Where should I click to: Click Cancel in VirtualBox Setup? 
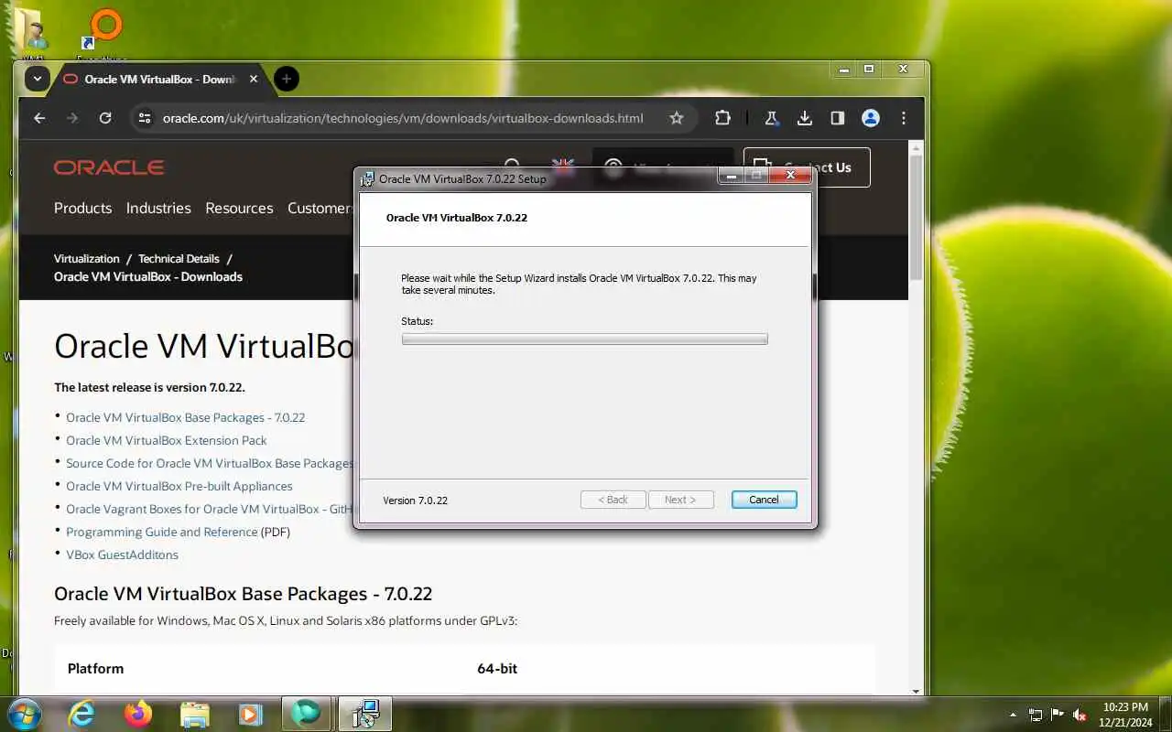764,500
